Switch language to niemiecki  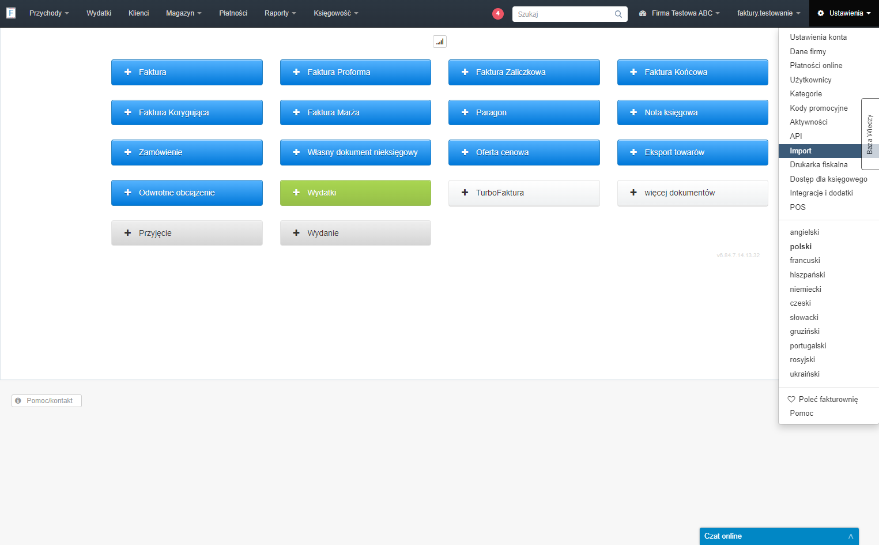pyautogui.click(x=806, y=290)
